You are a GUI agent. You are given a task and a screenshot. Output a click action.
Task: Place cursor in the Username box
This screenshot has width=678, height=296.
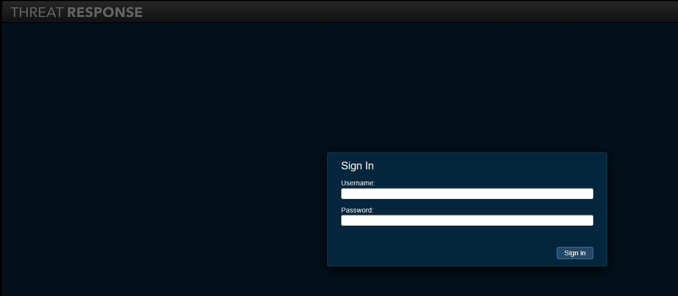467,194
